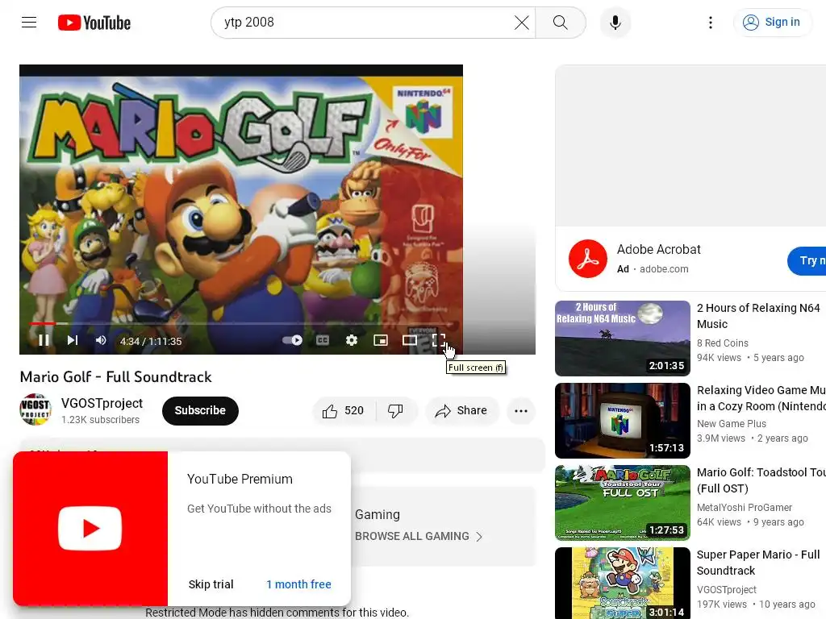Toggle closed captions CC
This screenshot has width=826, height=619.
[323, 341]
